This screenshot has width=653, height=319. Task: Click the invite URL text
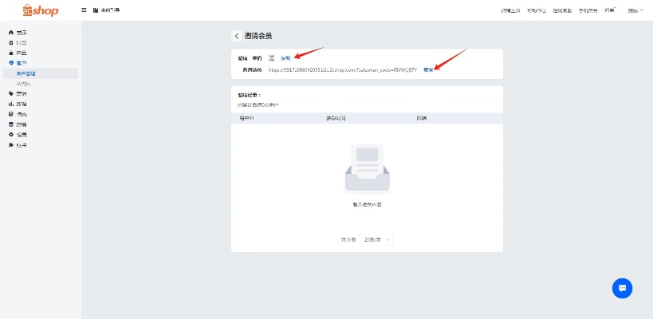(x=342, y=69)
